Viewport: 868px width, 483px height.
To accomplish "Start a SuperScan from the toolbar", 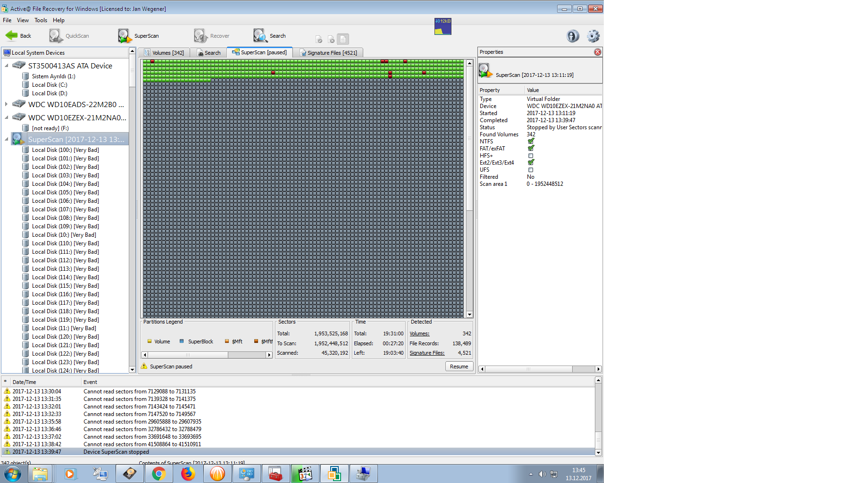I will tap(125, 36).
